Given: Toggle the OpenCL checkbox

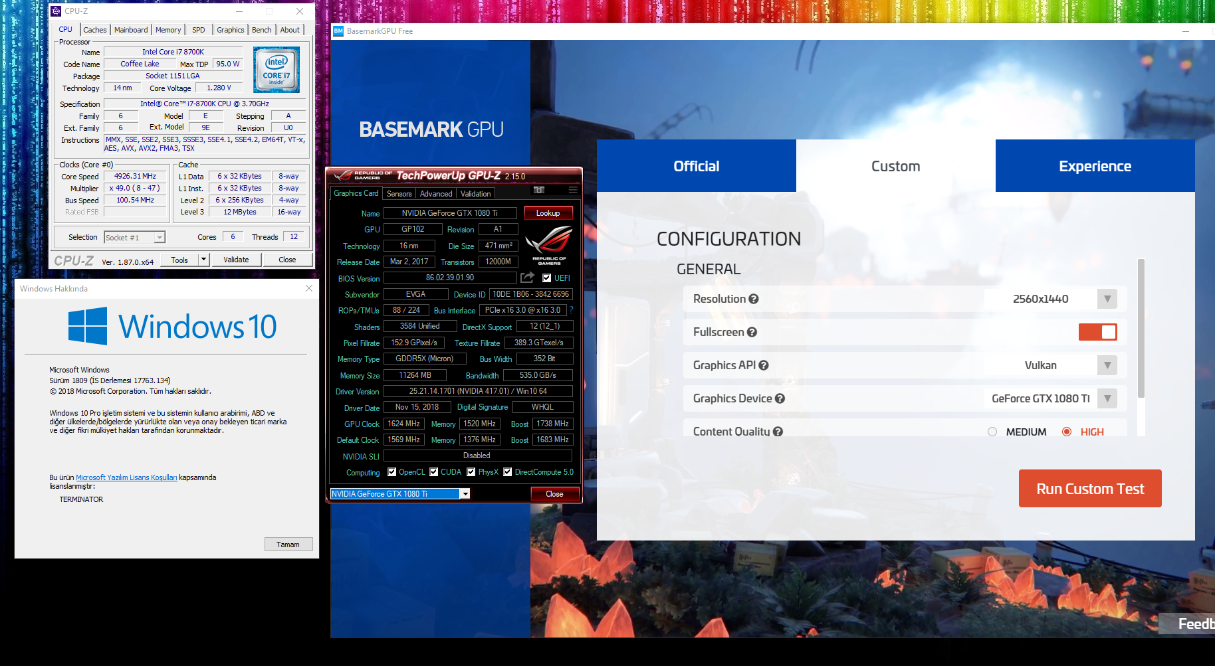Looking at the screenshot, I should tap(392, 472).
